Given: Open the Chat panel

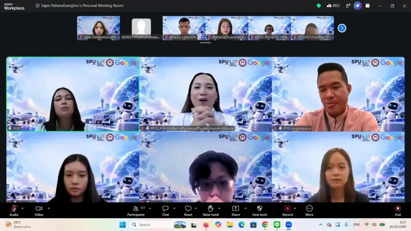Looking at the screenshot, I should pos(165,211).
